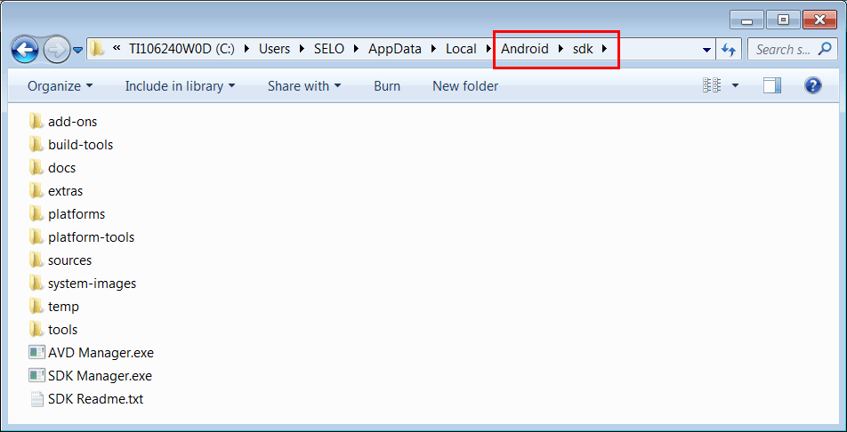847x432 pixels.
Task: Click the system-images folder name
Action: coord(92,283)
